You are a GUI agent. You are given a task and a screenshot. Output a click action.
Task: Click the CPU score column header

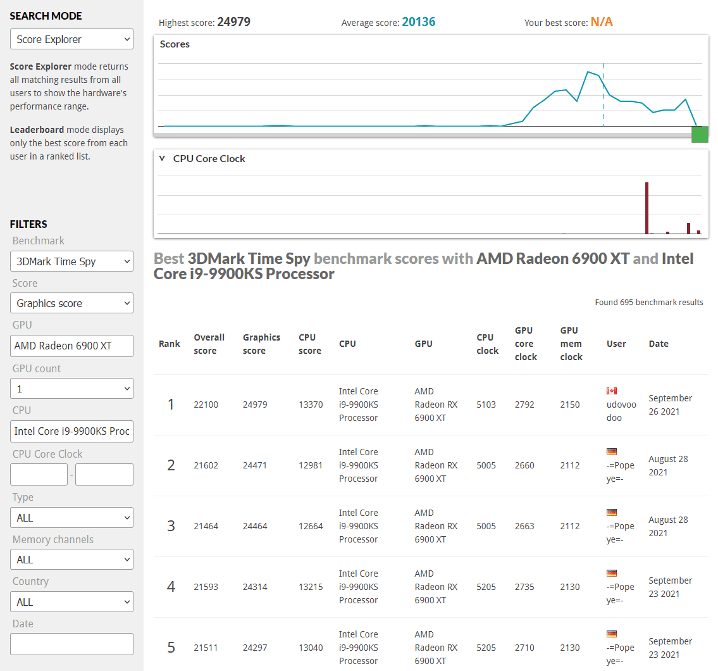tap(310, 344)
